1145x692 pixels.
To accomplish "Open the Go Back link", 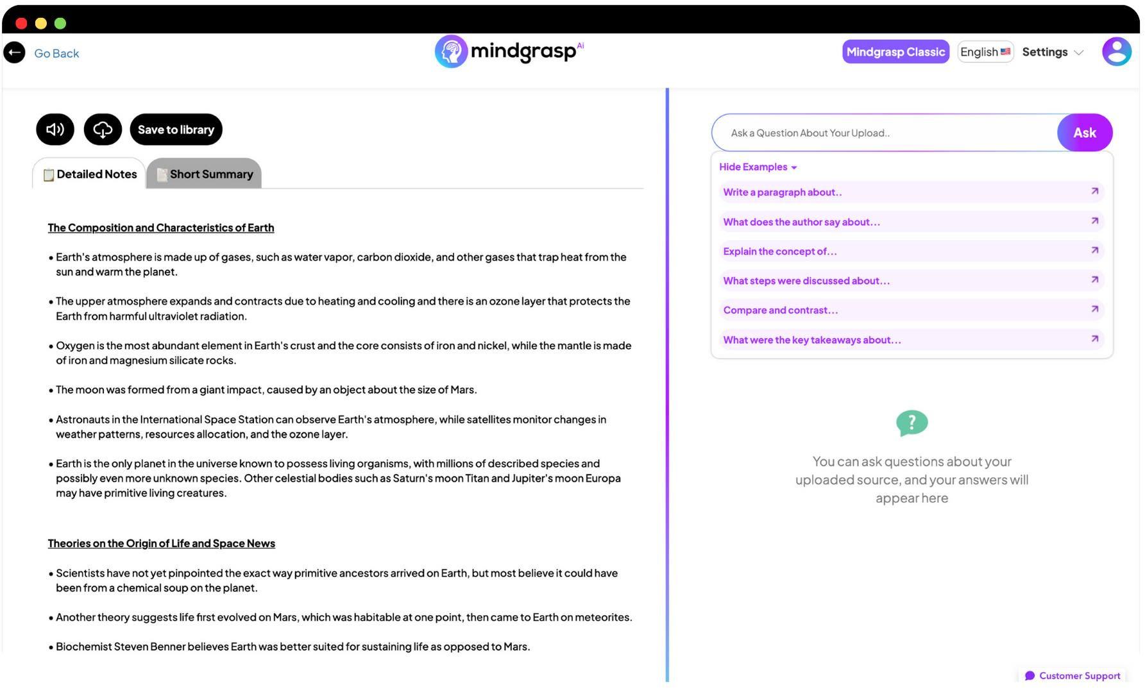I will pos(56,53).
